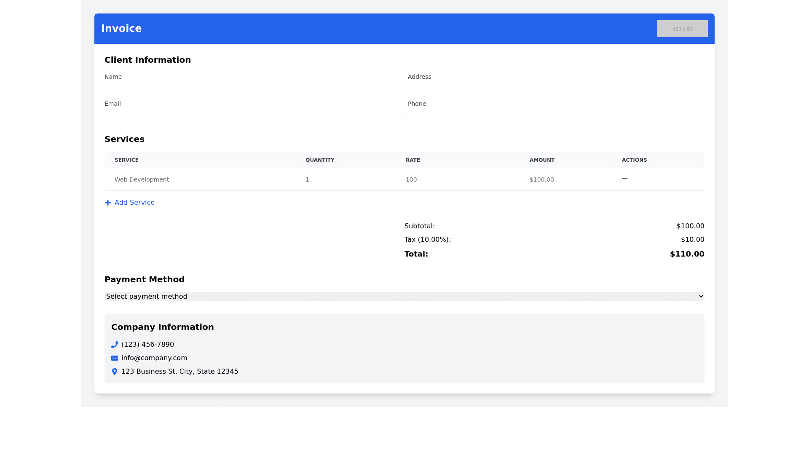809x455 pixels.
Task: Click the 150 x 50 logo placeholder
Action: point(682,29)
